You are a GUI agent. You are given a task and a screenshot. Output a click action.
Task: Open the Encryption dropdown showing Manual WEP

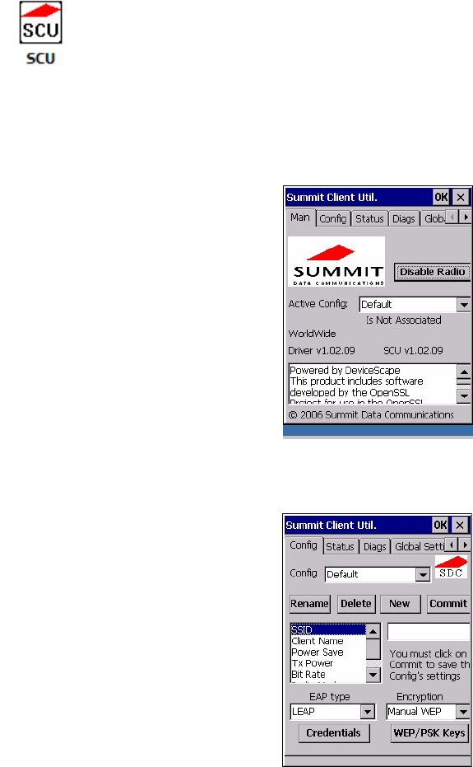click(428, 711)
